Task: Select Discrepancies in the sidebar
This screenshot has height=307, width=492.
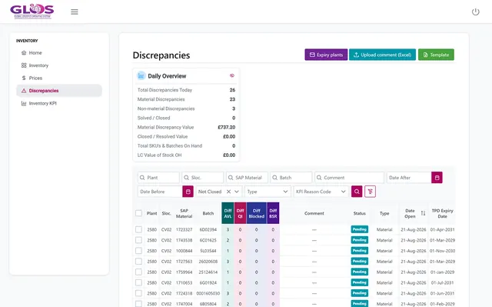Action: [x=59, y=91]
